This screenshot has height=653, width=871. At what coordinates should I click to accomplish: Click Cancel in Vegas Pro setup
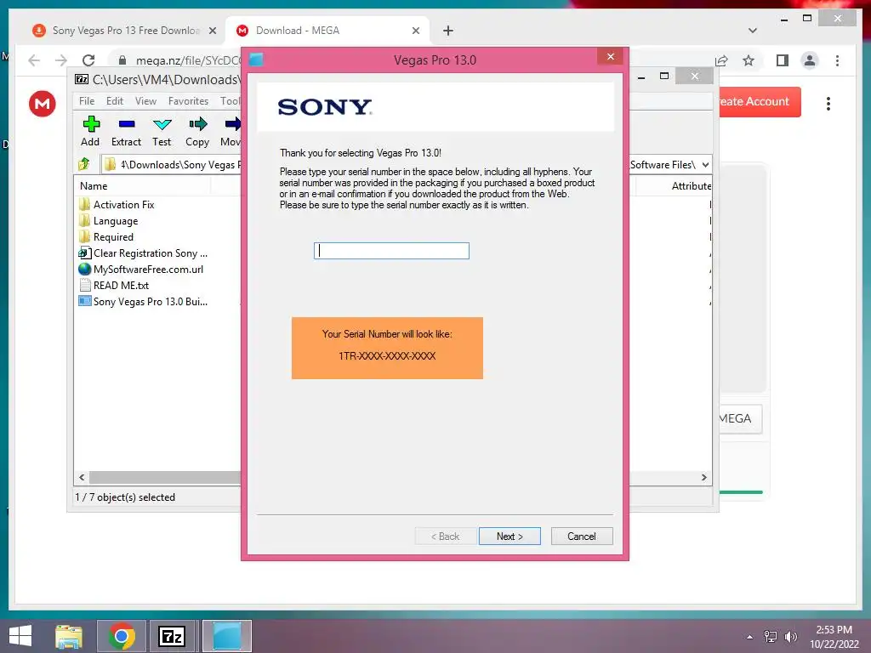coord(582,537)
